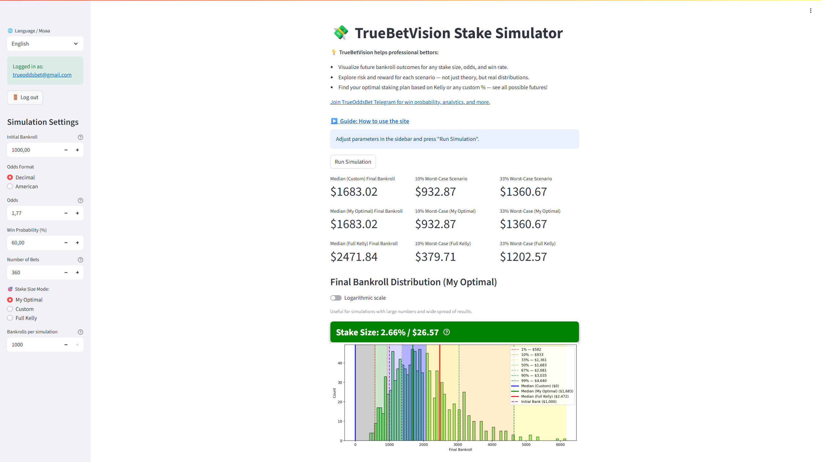The width and height of the screenshot is (822, 462).
Task: Increment Win Probability with plus button
Action: pos(77,243)
